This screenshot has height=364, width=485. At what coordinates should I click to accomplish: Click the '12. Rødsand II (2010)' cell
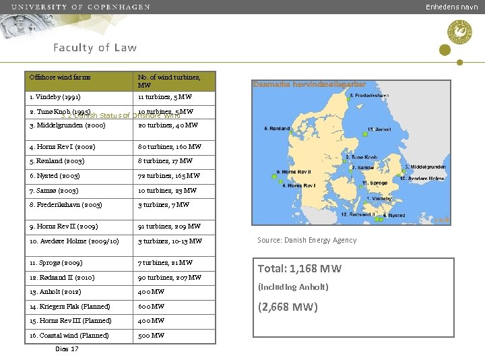(x=79, y=278)
